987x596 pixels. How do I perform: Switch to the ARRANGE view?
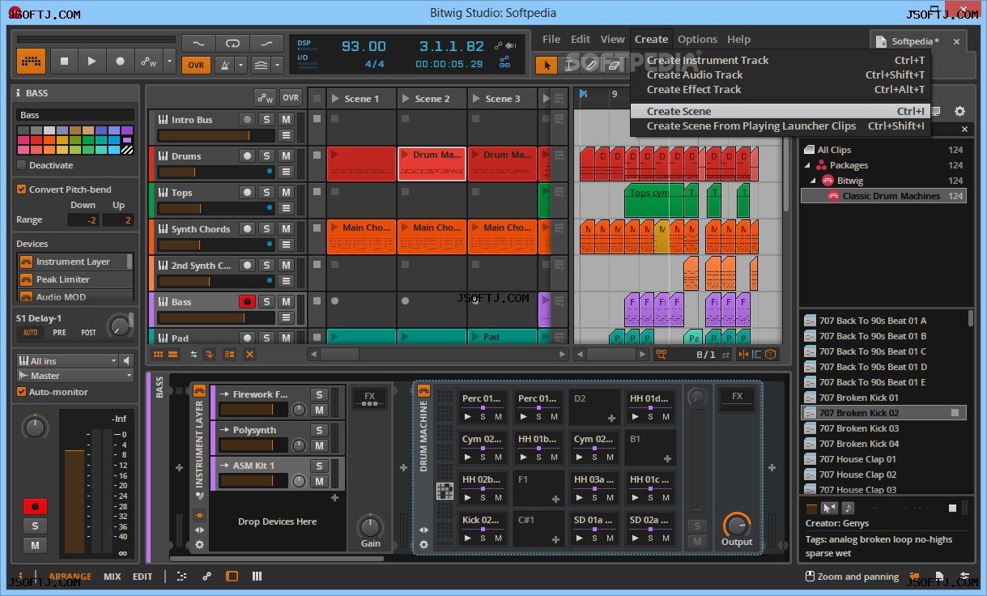click(x=70, y=577)
